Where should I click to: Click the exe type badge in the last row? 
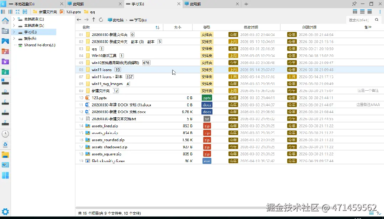pyautogui.click(x=207, y=161)
